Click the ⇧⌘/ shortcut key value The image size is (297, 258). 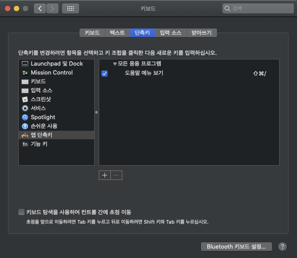[259, 74]
